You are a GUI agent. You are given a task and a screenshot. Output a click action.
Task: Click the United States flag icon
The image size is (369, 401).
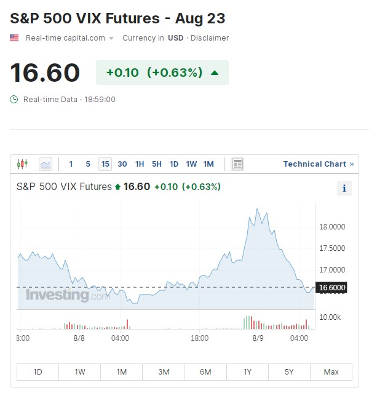14,38
